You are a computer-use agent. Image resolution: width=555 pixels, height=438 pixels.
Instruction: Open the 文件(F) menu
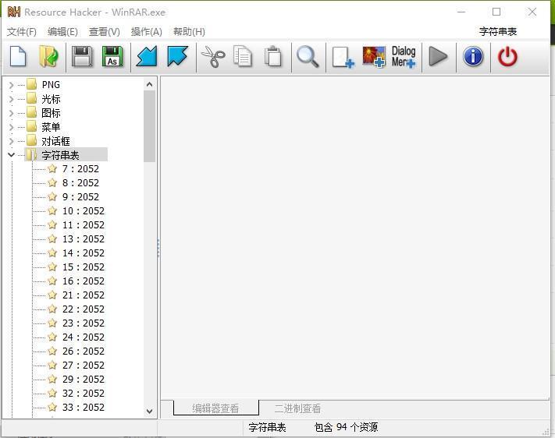(x=22, y=32)
